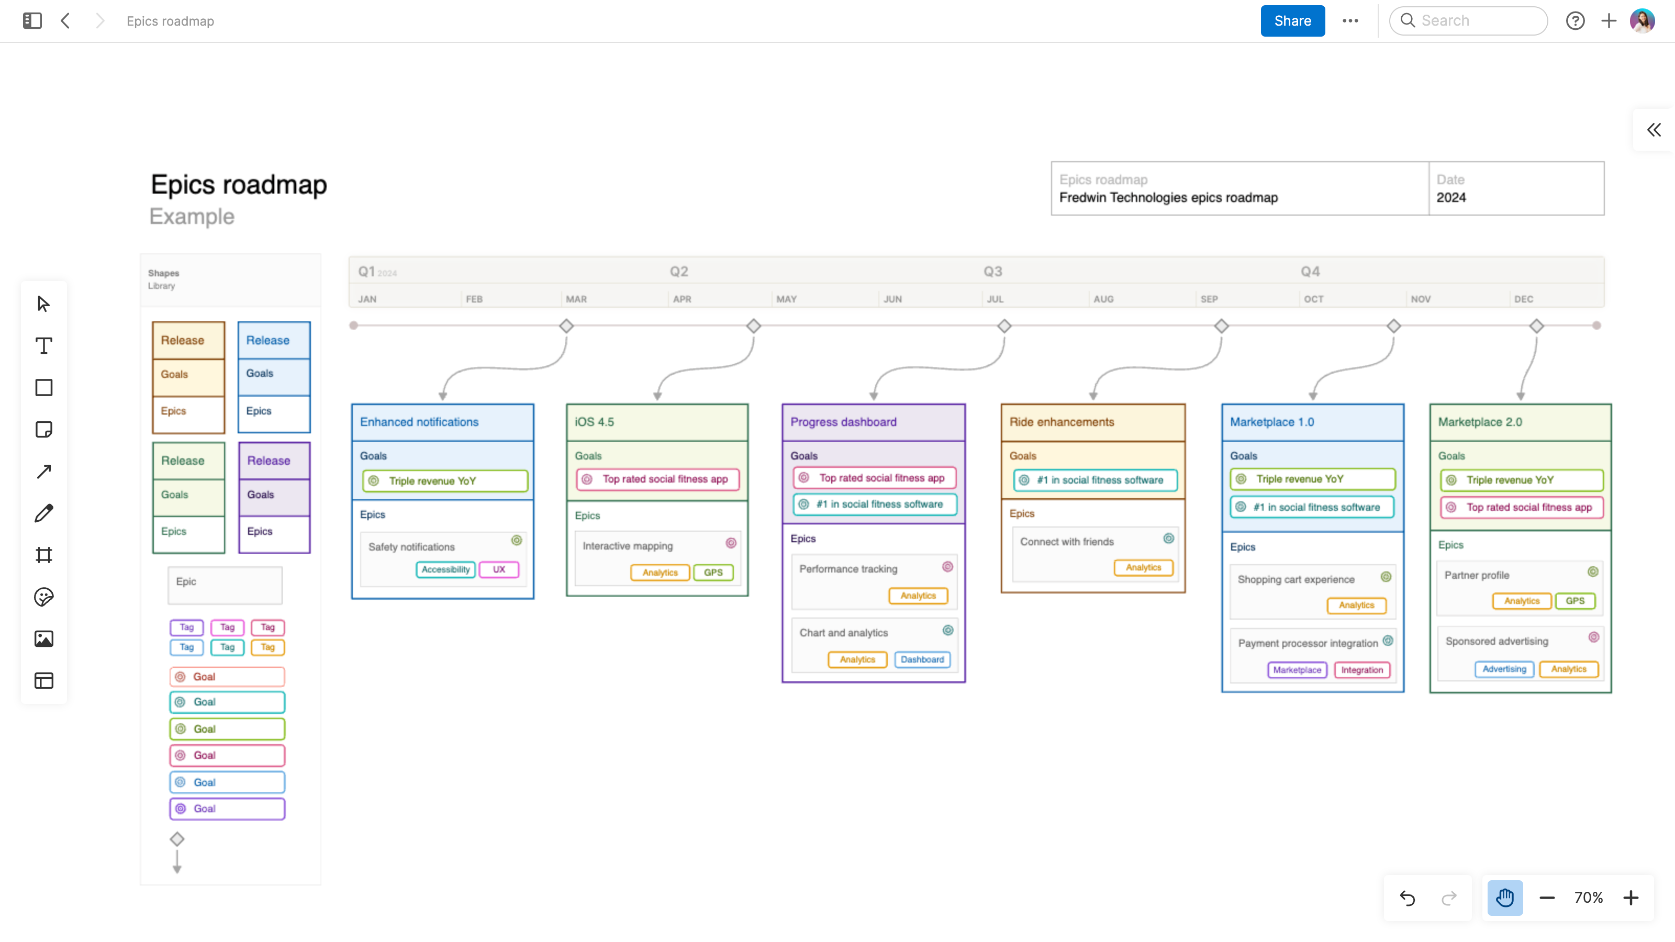This screenshot has height=942, width=1675.
Task: Zoom in using the plus control
Action: click(1632, 898)
